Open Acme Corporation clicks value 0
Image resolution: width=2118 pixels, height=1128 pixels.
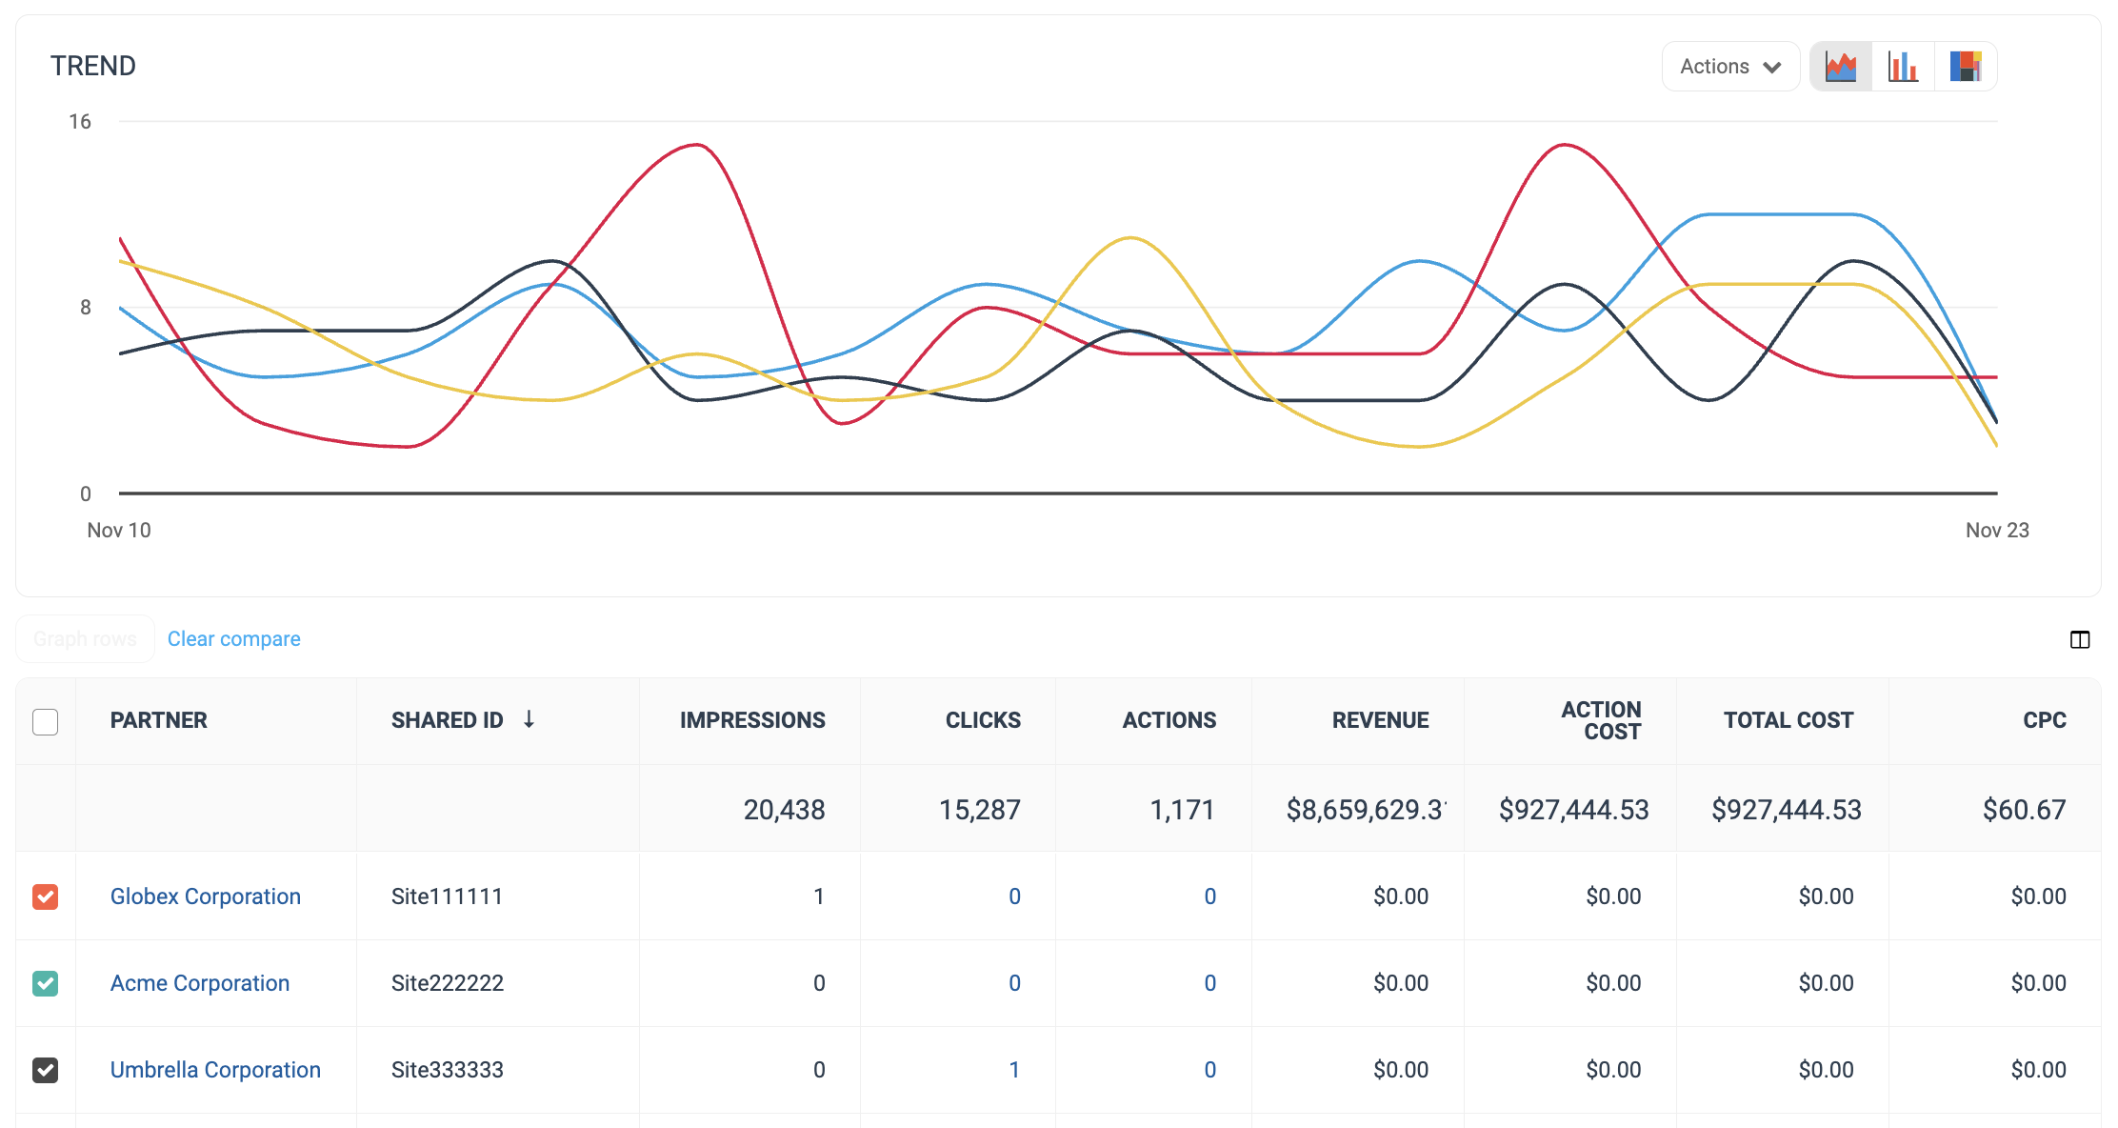click(1014, 983)
